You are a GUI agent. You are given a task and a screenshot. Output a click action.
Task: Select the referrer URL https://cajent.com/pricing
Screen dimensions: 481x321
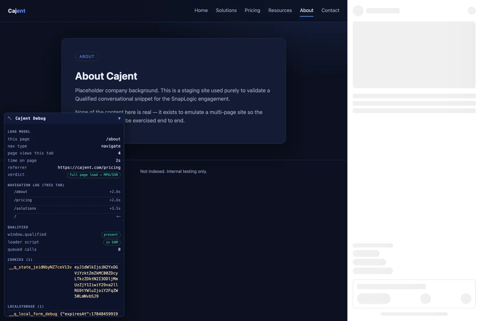89,167
